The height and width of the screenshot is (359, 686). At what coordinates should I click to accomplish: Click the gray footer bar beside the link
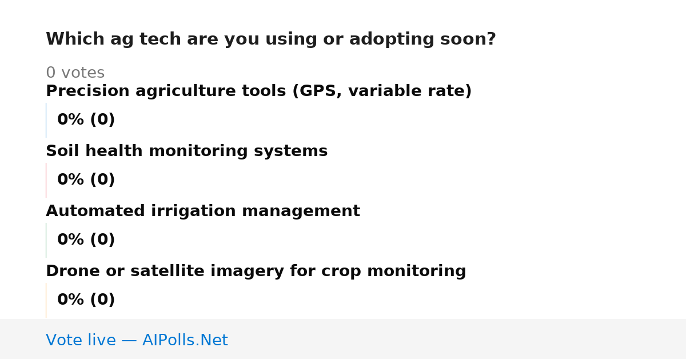point(457,339)
